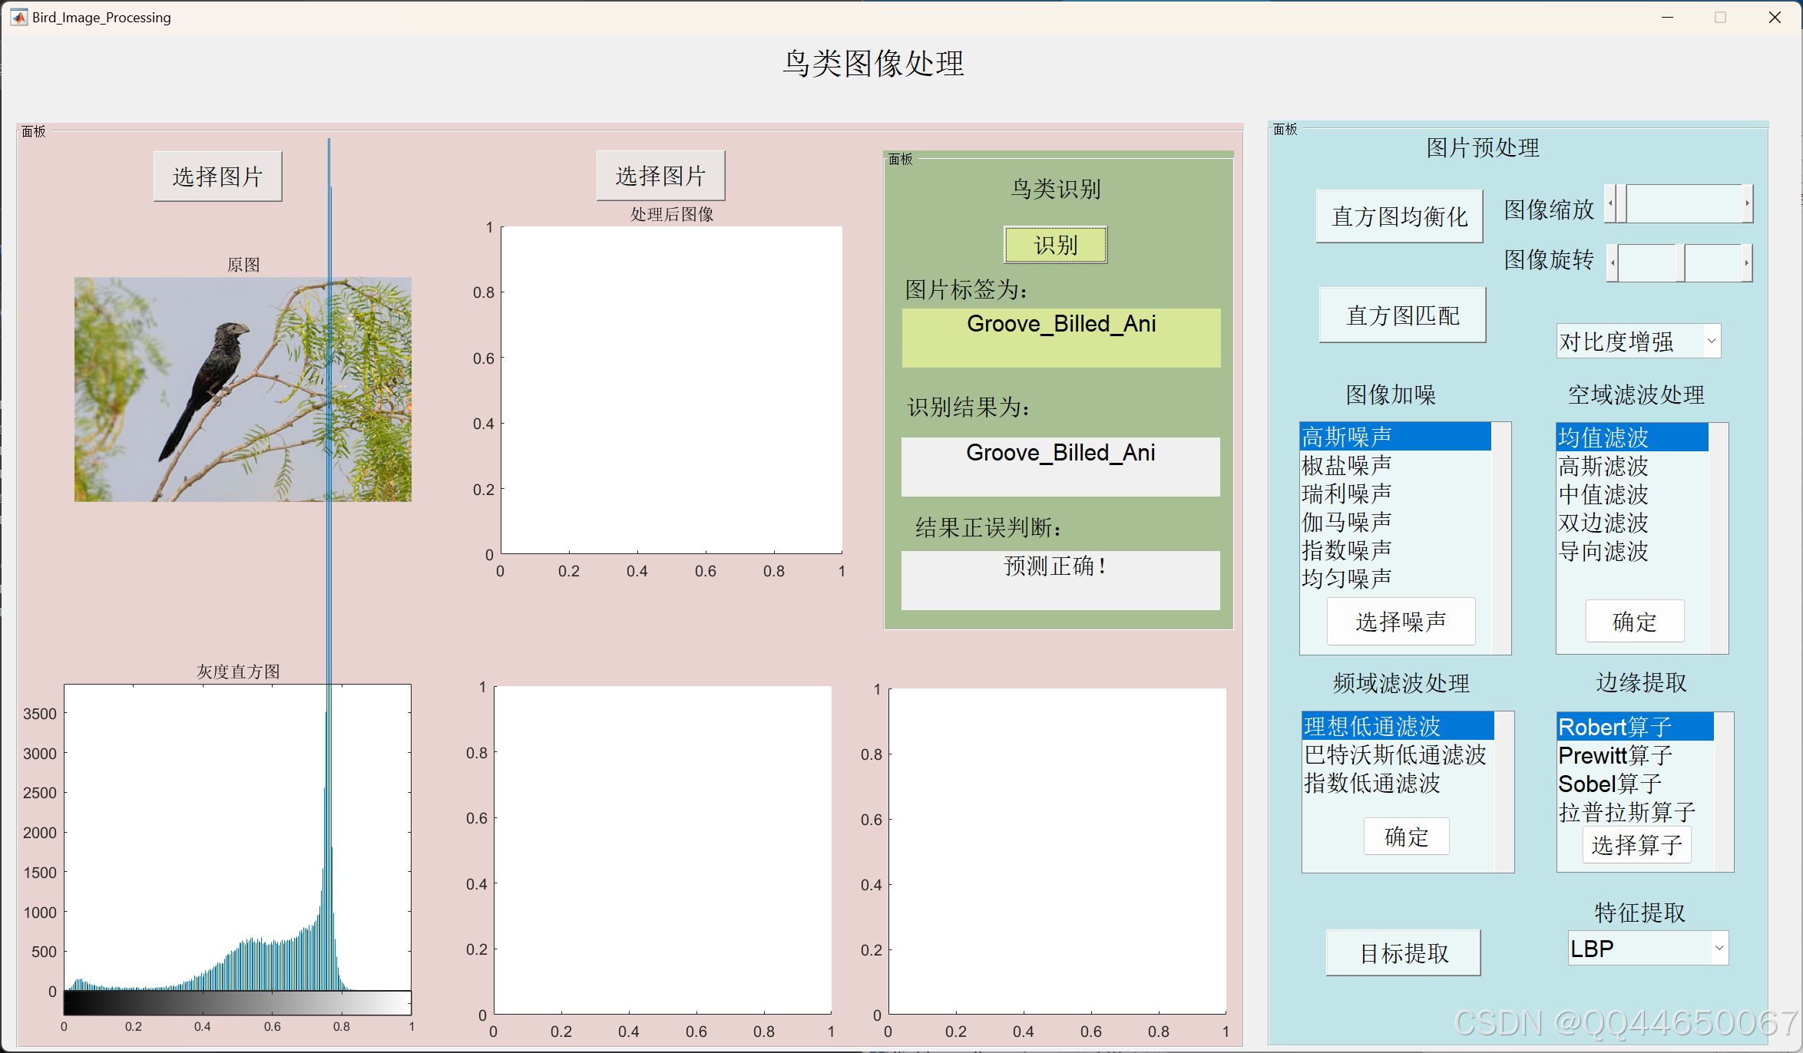Select 中值滤波 in spatial filter list

click(1603, 494)
